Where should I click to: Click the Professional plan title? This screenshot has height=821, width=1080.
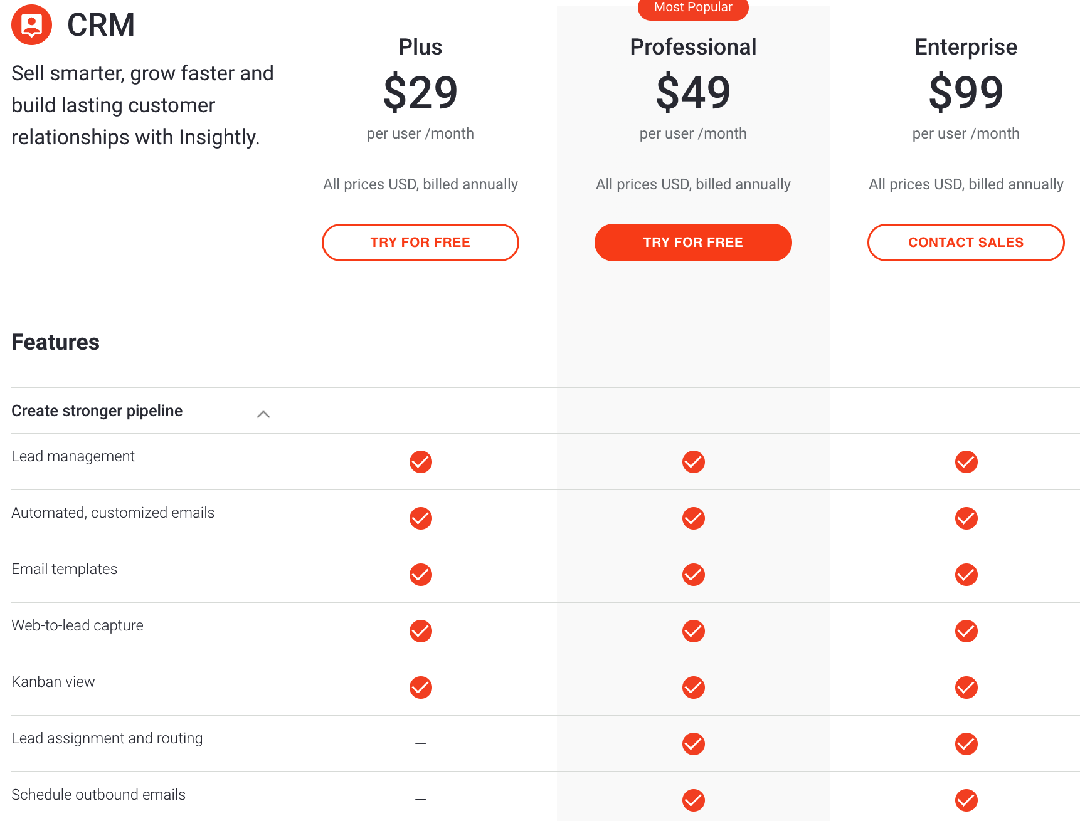(x=693, y=47)
